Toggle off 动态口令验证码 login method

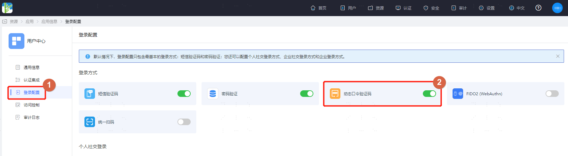pyautogui.click(x=429, y=94)
